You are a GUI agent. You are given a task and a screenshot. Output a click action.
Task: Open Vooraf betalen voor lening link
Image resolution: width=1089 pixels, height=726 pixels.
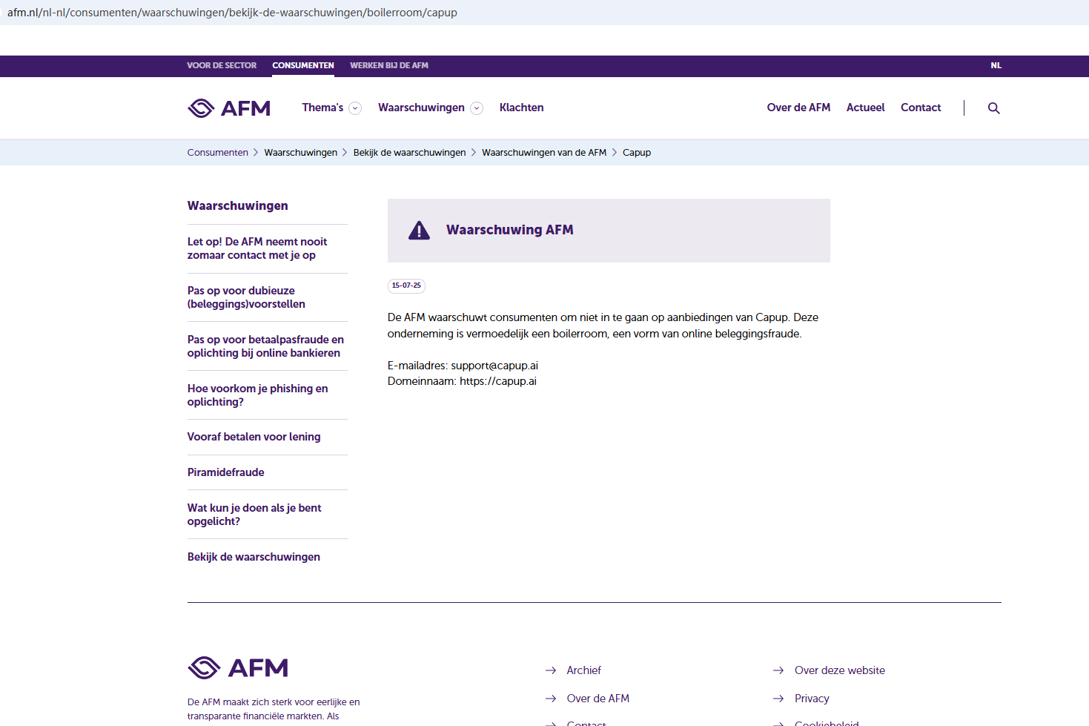pos(254,437)
